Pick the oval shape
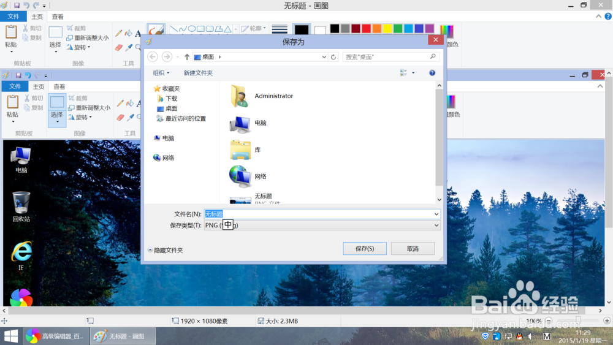The width and height of the screenshot is (613, 345). (191, 29)
